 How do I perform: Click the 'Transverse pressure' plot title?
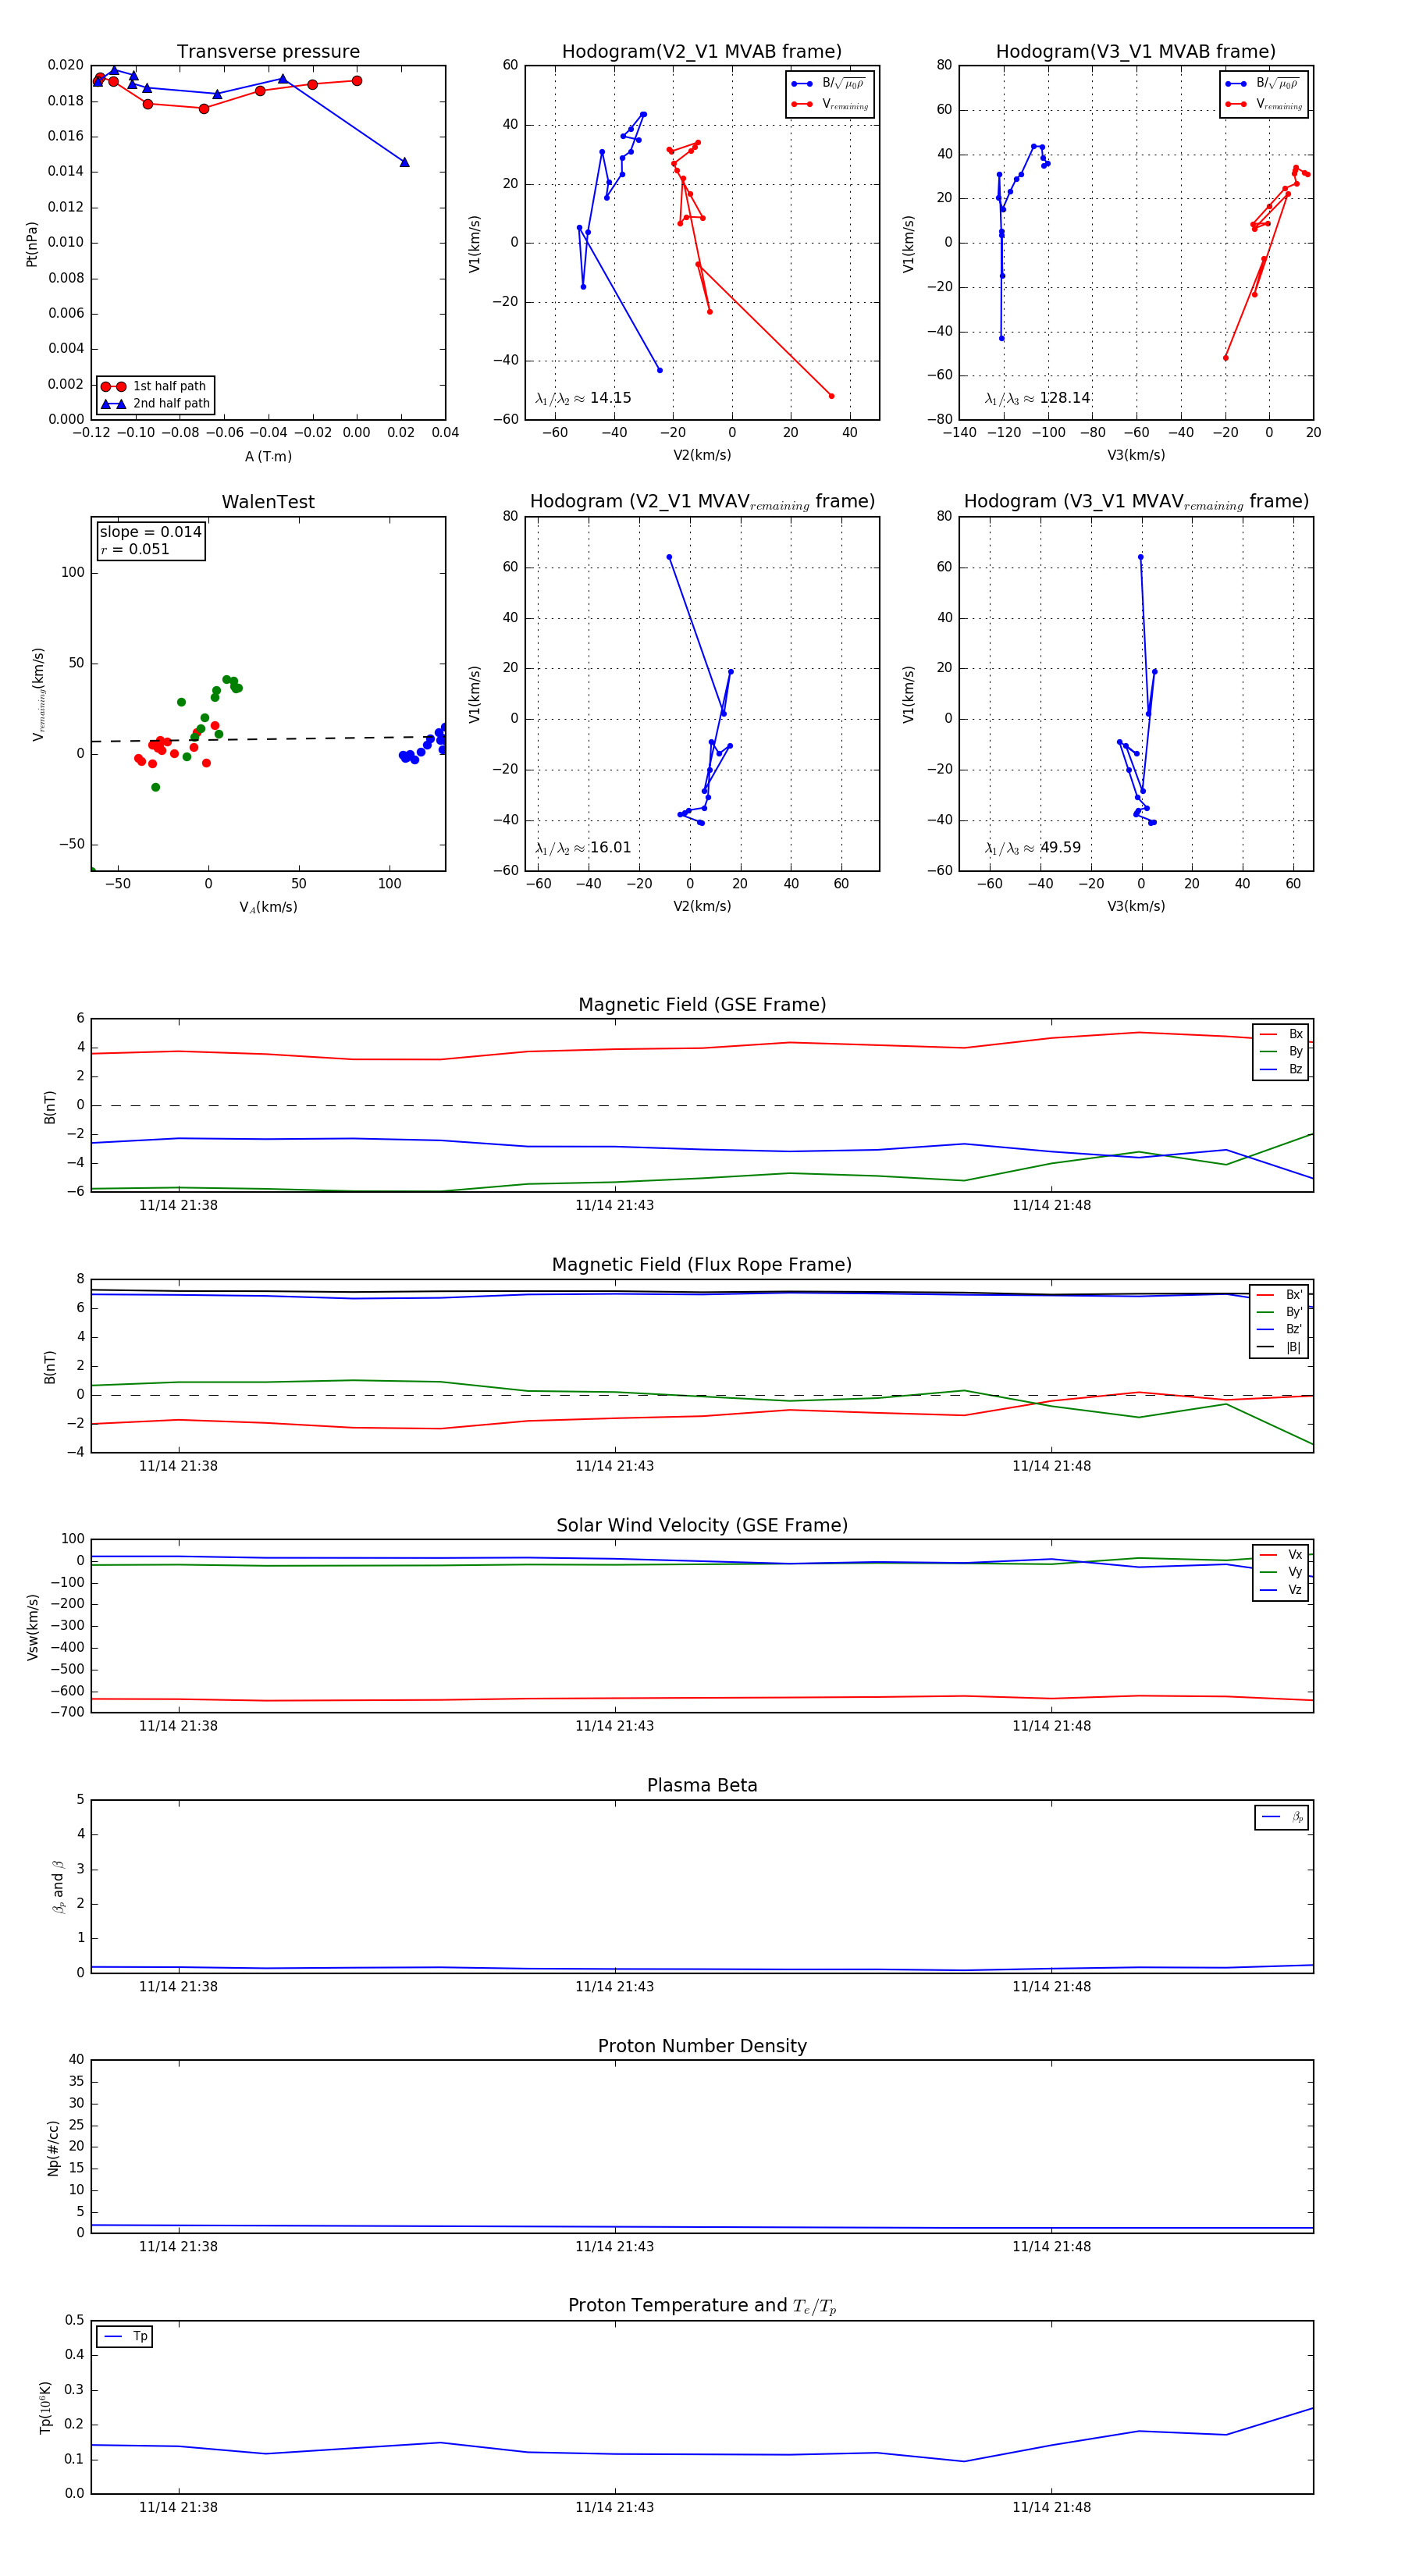pyautogui.click(x=268, y=52)
